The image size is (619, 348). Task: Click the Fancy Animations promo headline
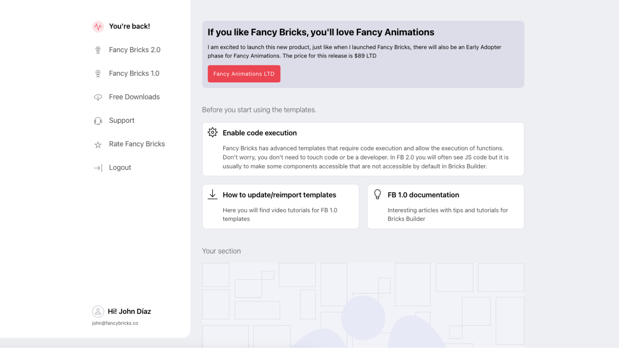coord(321,32)
